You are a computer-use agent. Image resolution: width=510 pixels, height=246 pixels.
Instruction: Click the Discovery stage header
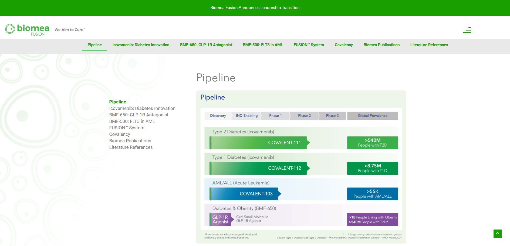[x=218, y=116]
